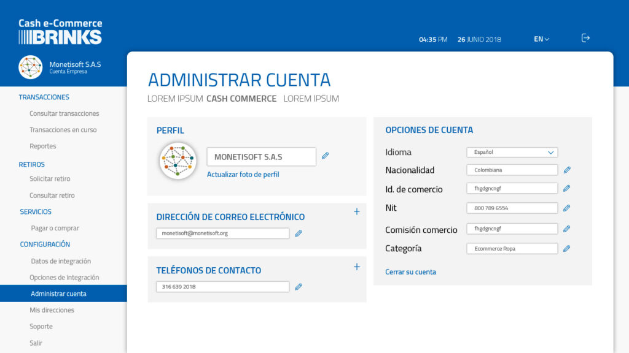Screen dimensions: 629x353
Task: Click the email input field monetisoft@monetisoft.org
Action: pyautogui.click(x=222, y=233)
